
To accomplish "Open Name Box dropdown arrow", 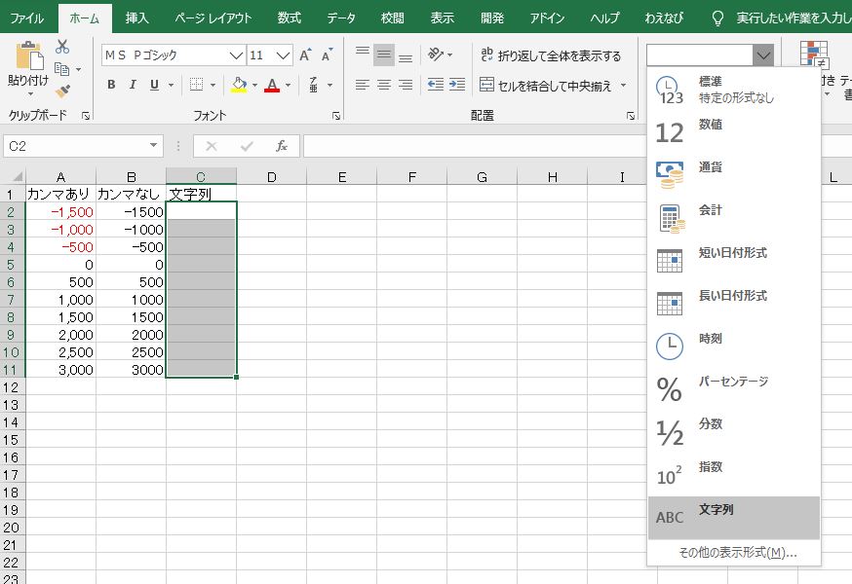I will pos(153,145).
